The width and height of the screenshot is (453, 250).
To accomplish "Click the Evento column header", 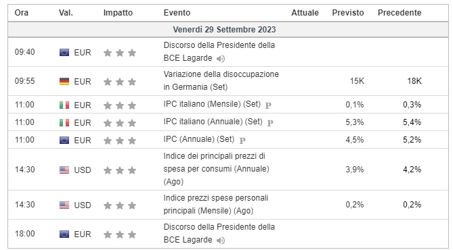I will tap(177, 13).
